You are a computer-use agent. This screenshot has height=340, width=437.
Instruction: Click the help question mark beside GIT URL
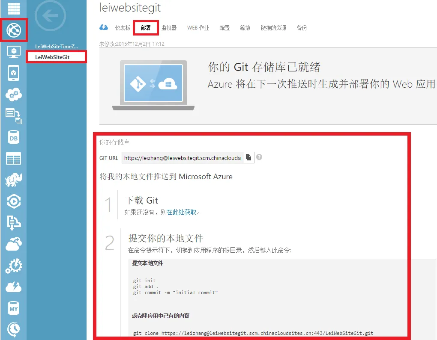[259, 157]
